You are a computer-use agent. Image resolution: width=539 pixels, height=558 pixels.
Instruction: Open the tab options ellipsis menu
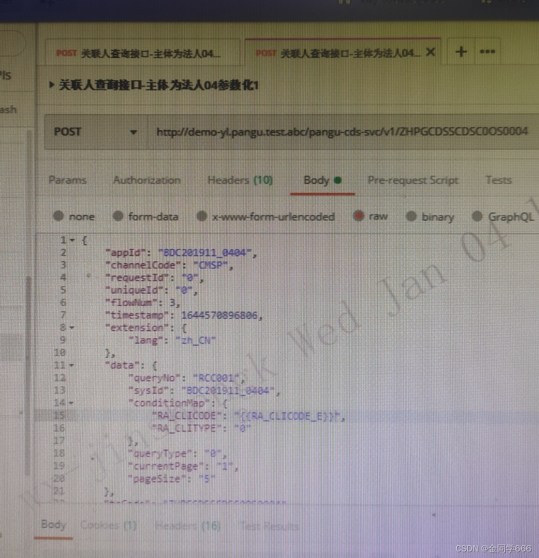click(487, 51)
